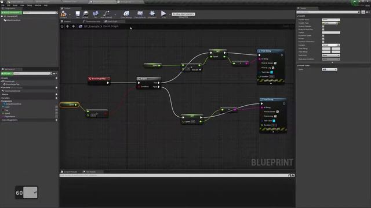This screenshot has width=371, height=208.
Task: Click the plus button on Variables row
Action: [x=56, y=98]
